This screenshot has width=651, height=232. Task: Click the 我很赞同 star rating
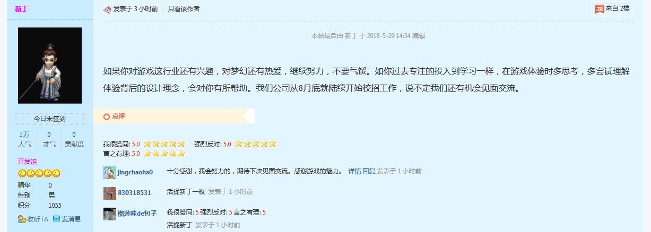[164, 144]
